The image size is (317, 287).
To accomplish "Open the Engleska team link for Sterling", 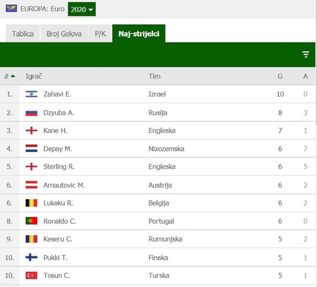I will (162, 166).
